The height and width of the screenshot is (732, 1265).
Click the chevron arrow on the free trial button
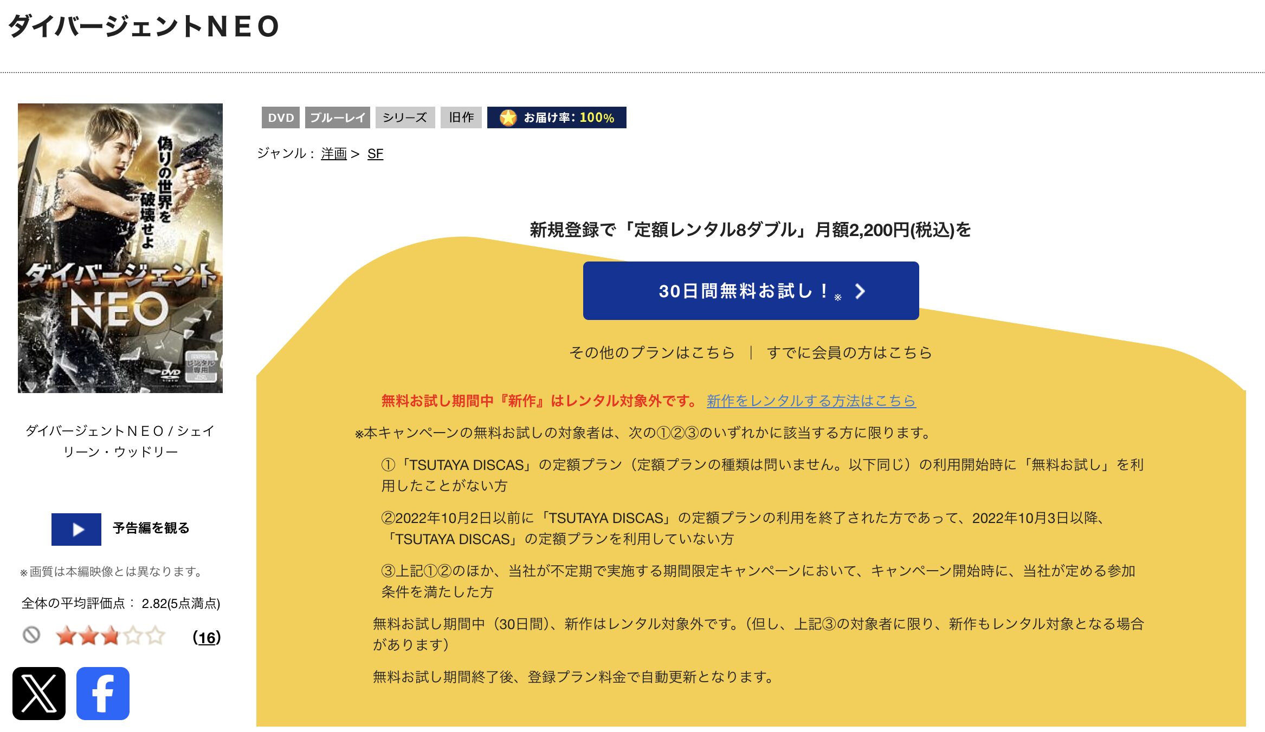(860, 291)
